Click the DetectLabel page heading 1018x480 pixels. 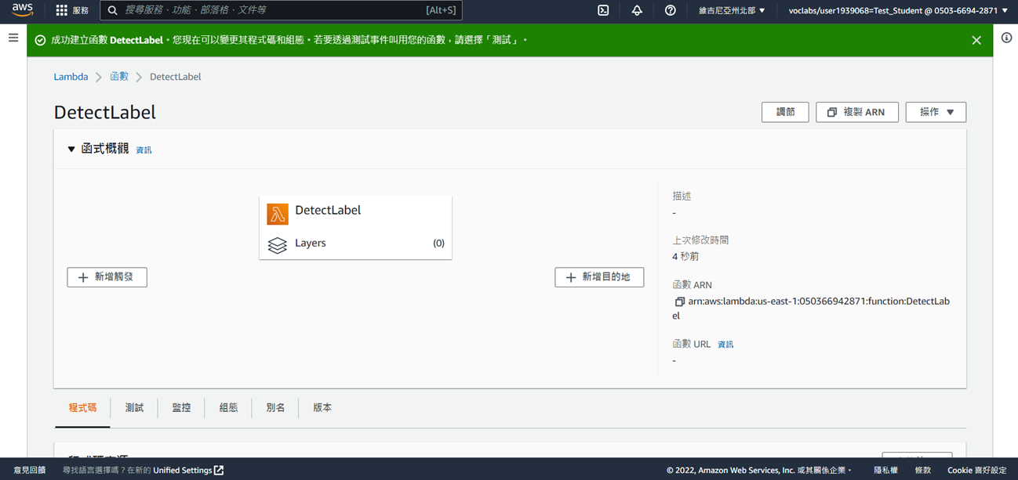click(104, 112)
